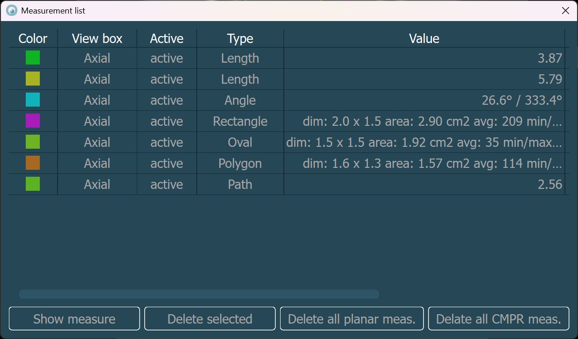Viewport: 578px width, 339px height.
Task: Click the View box column header
Action: click(x=97, y=38)
